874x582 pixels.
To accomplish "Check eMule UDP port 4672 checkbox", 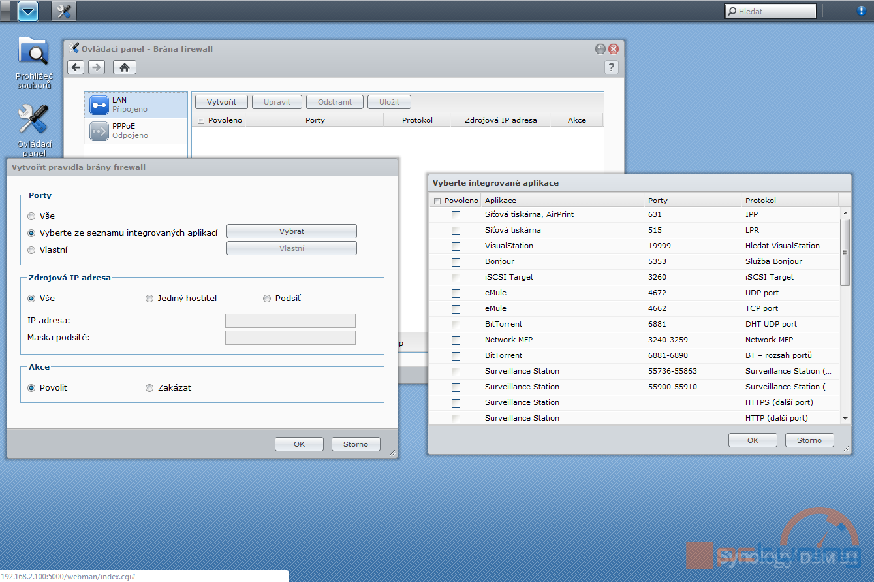I will [456, 293].
